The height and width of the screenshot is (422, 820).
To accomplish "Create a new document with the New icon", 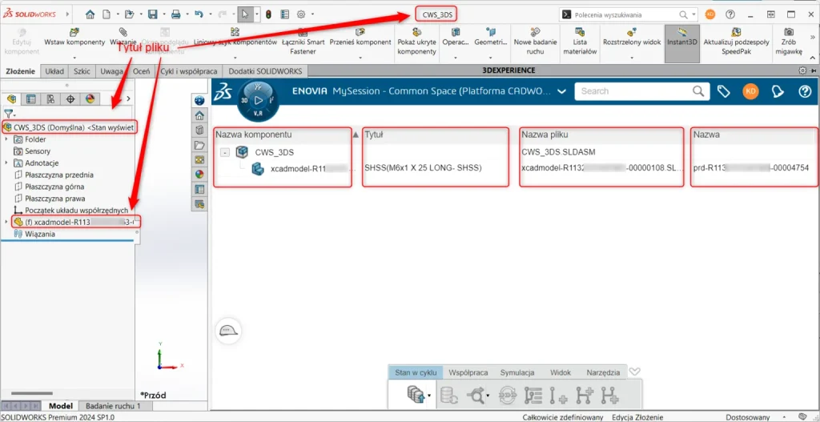I will point(107,14).
